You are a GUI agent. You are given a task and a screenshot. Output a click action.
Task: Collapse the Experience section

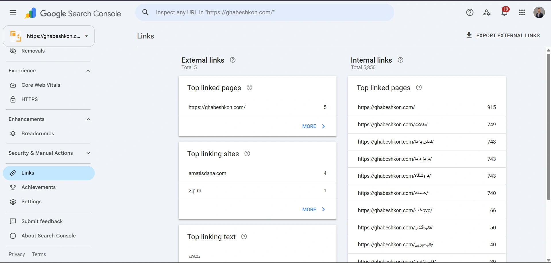(88, 71)
